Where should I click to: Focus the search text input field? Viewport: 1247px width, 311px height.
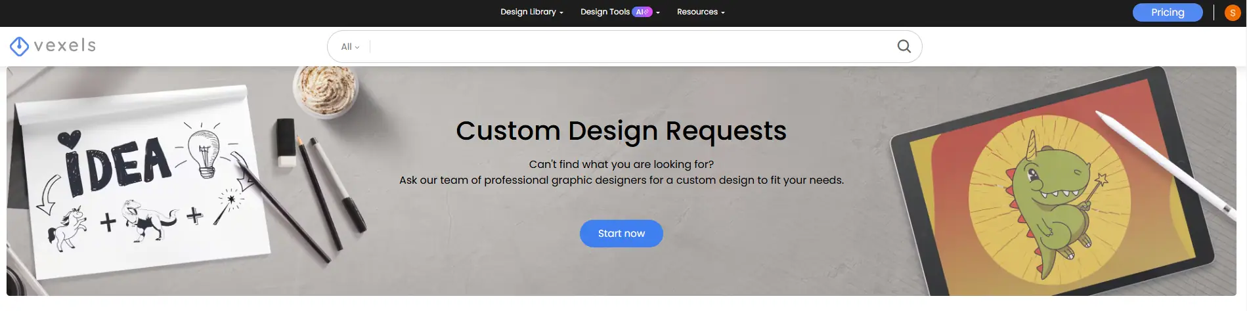pos(630,47)
